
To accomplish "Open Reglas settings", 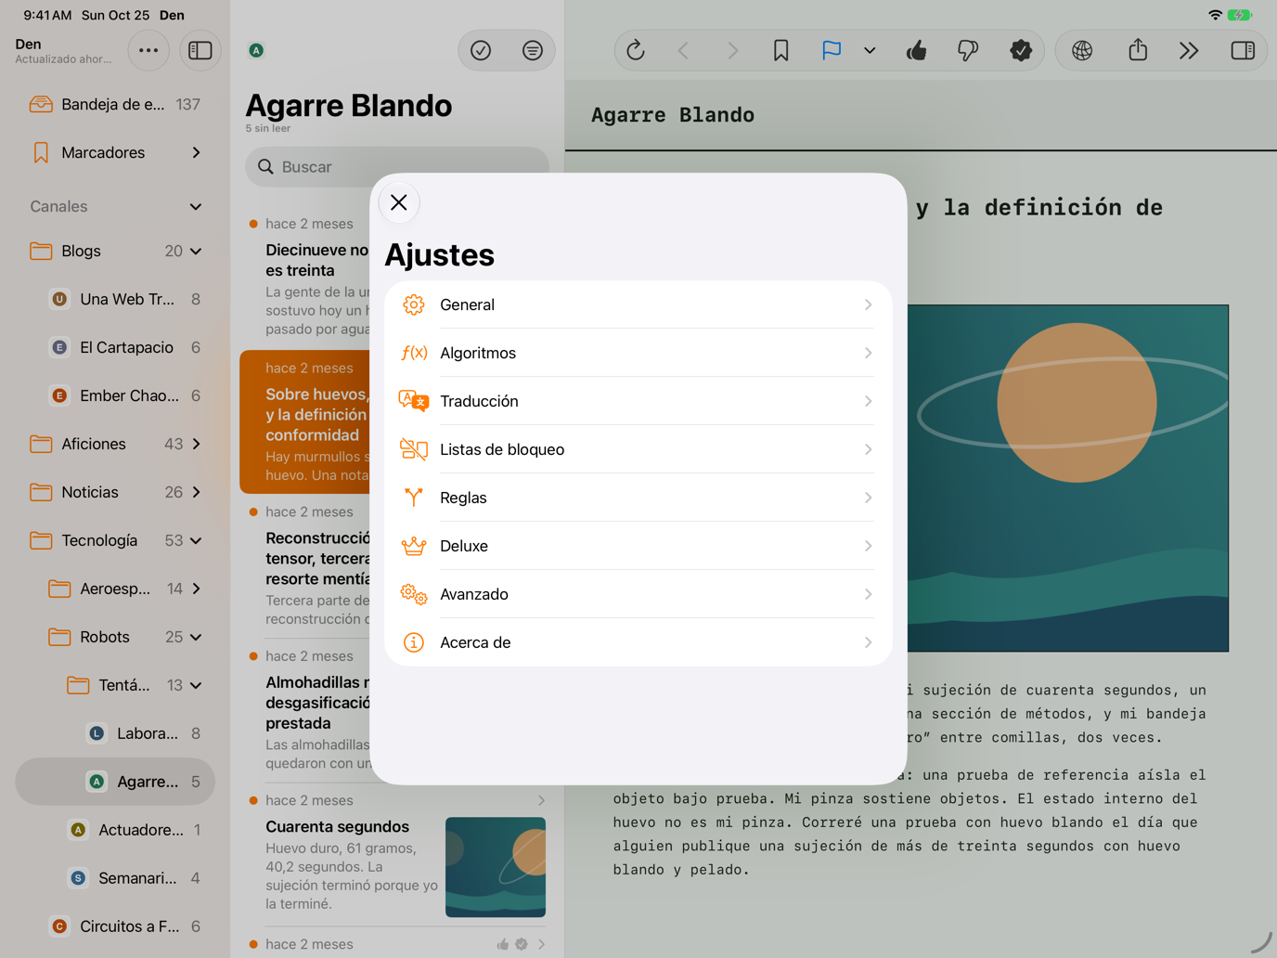I will click(638, 498).
